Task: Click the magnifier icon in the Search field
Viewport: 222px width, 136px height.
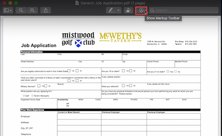Action: (x=152, y=10)
